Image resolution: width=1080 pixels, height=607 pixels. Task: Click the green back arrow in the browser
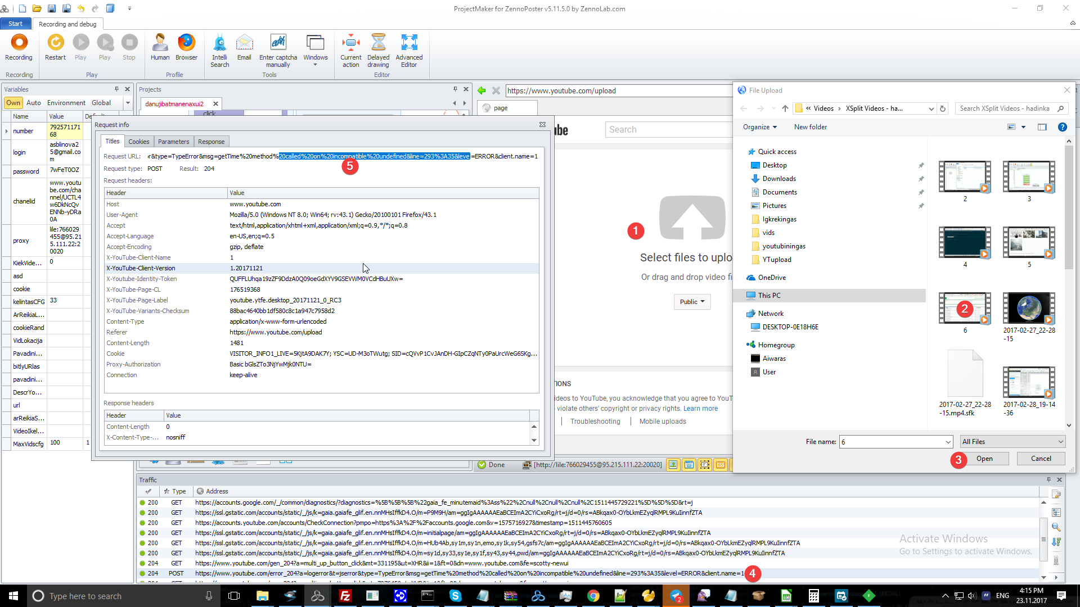481,90
